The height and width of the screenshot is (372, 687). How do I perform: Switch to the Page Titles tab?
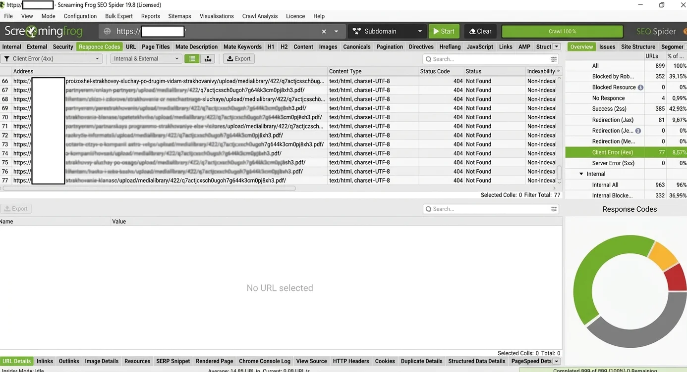tap(156, 47)
